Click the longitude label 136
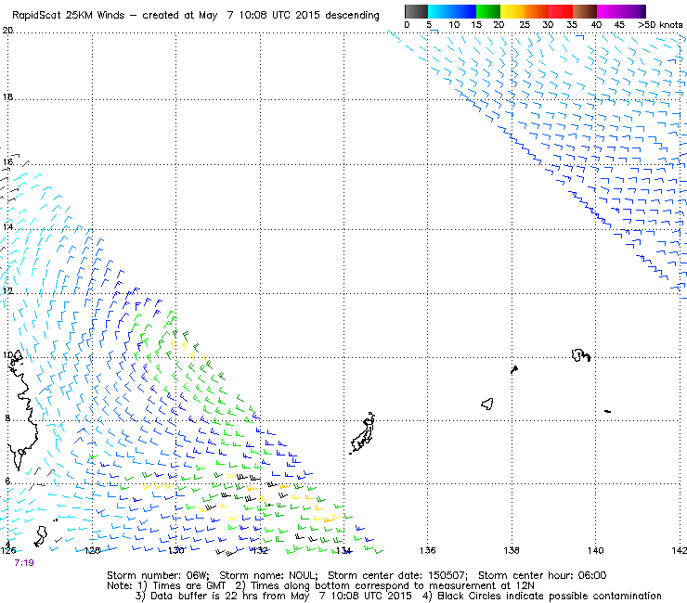The height and width of the screenshot is (603, 687). coord(428,550)
